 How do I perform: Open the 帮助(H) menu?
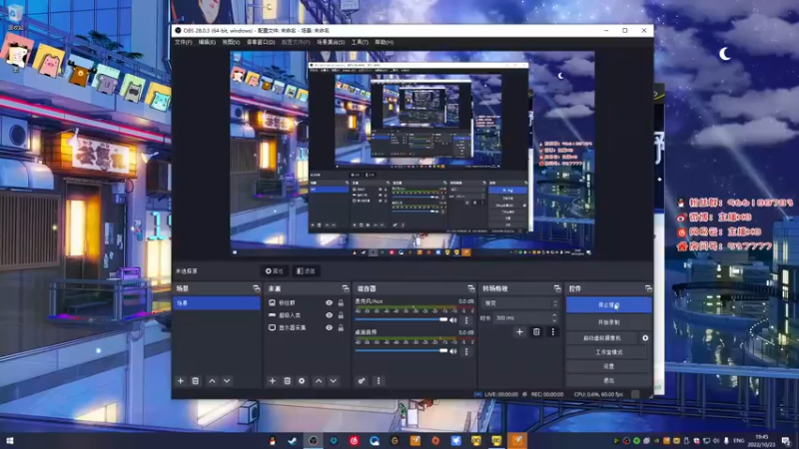[385, 42]
